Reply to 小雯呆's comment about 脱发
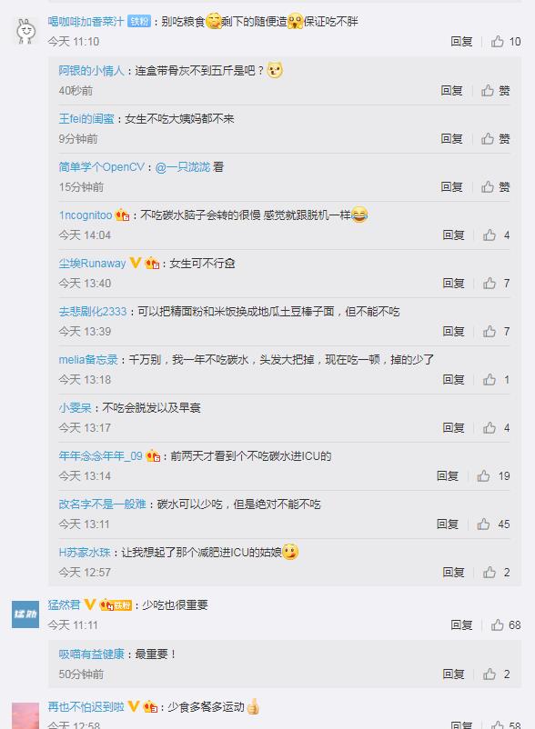Image resolution: width=535 pixels, height=729 pixels. (x=454, y=428)
